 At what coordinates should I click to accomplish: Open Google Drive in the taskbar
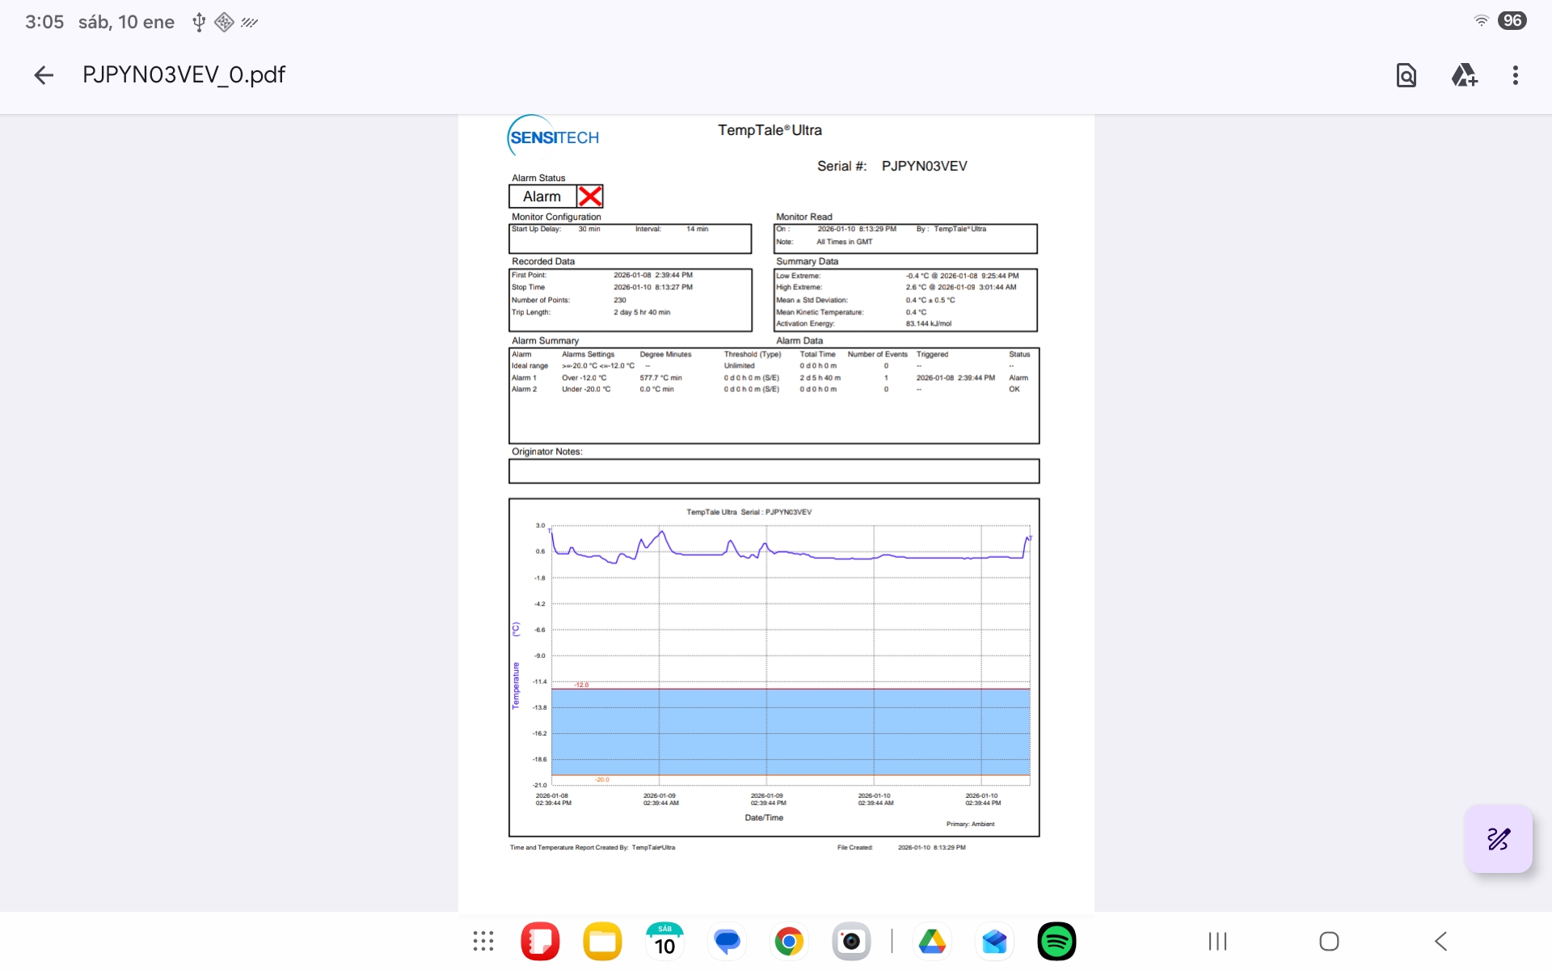click(932, 941)
